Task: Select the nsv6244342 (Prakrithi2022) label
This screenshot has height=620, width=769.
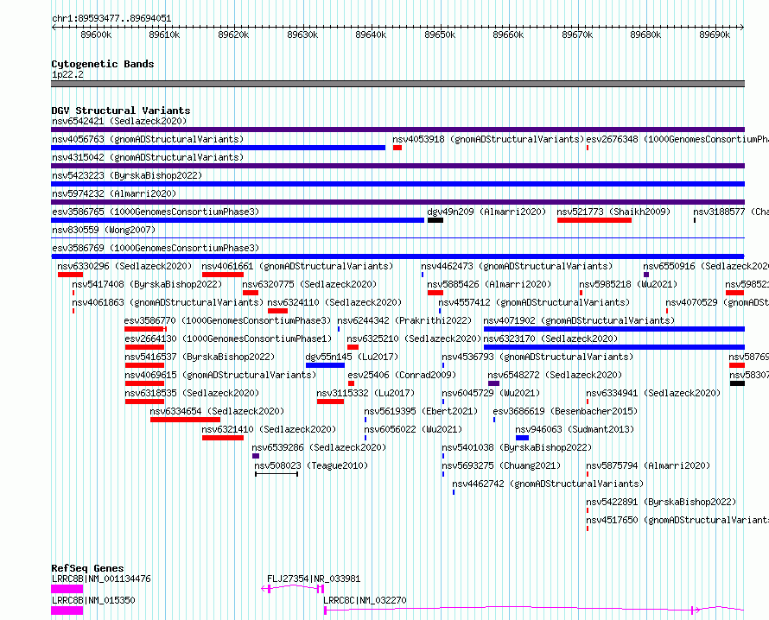Action: point(404,320)
